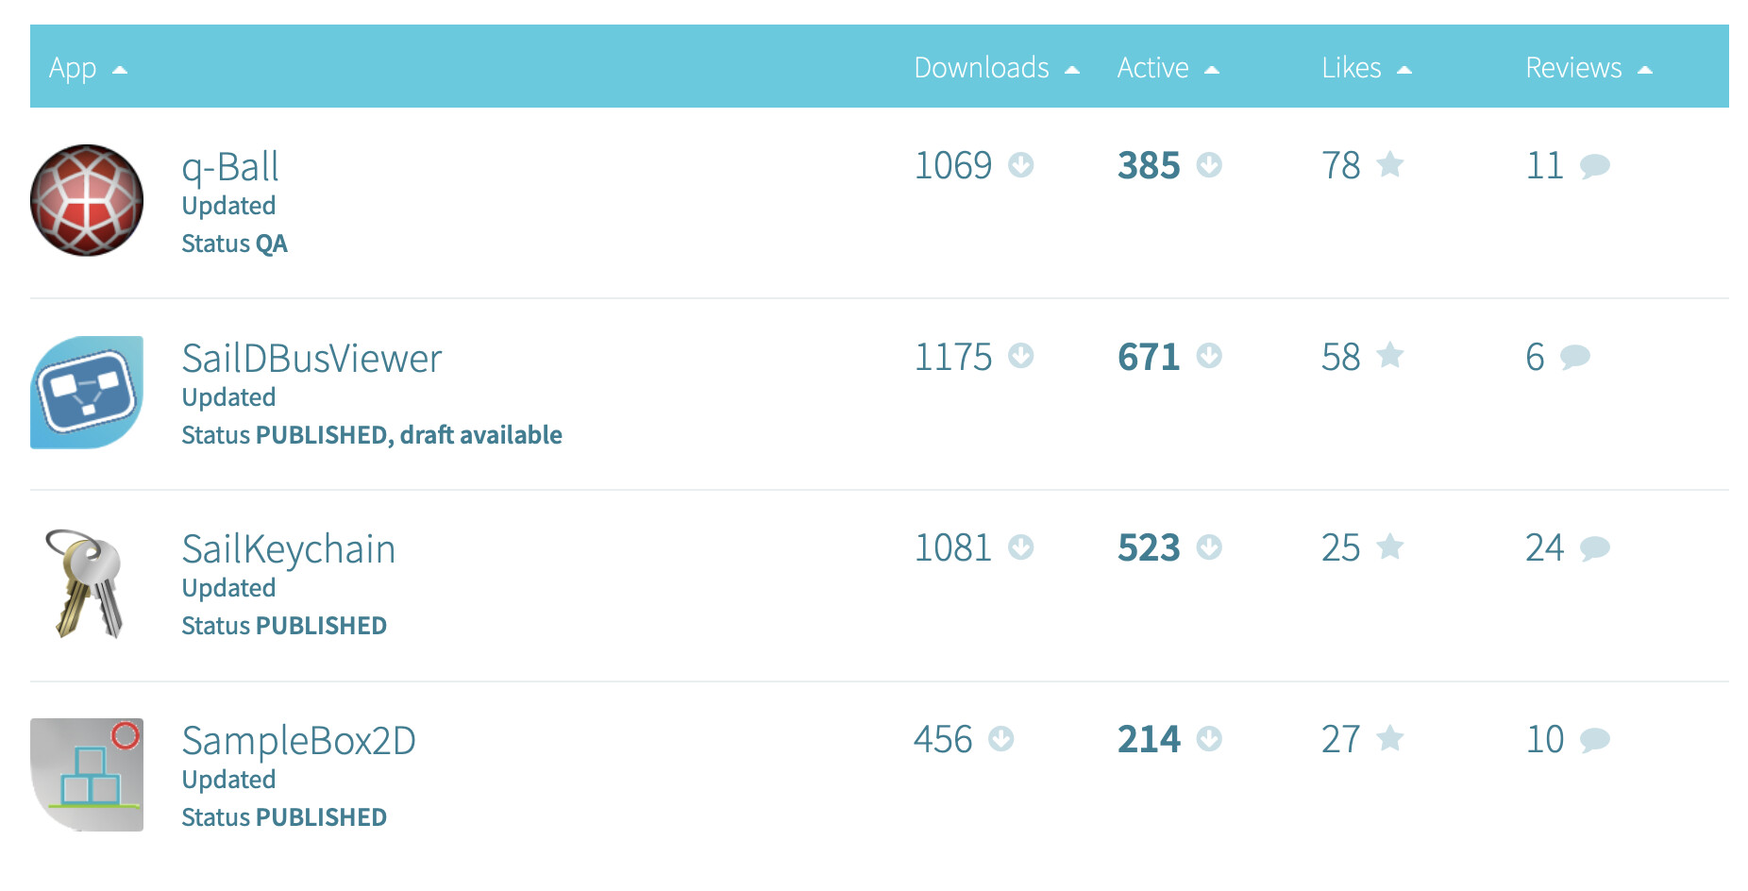Click the comment bubble beside 6 reviews
Viewport: 1748px width, 891px height.
[x=1574, y=357]
